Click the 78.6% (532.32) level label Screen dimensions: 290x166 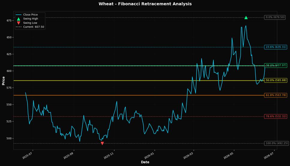click(276, 116)
